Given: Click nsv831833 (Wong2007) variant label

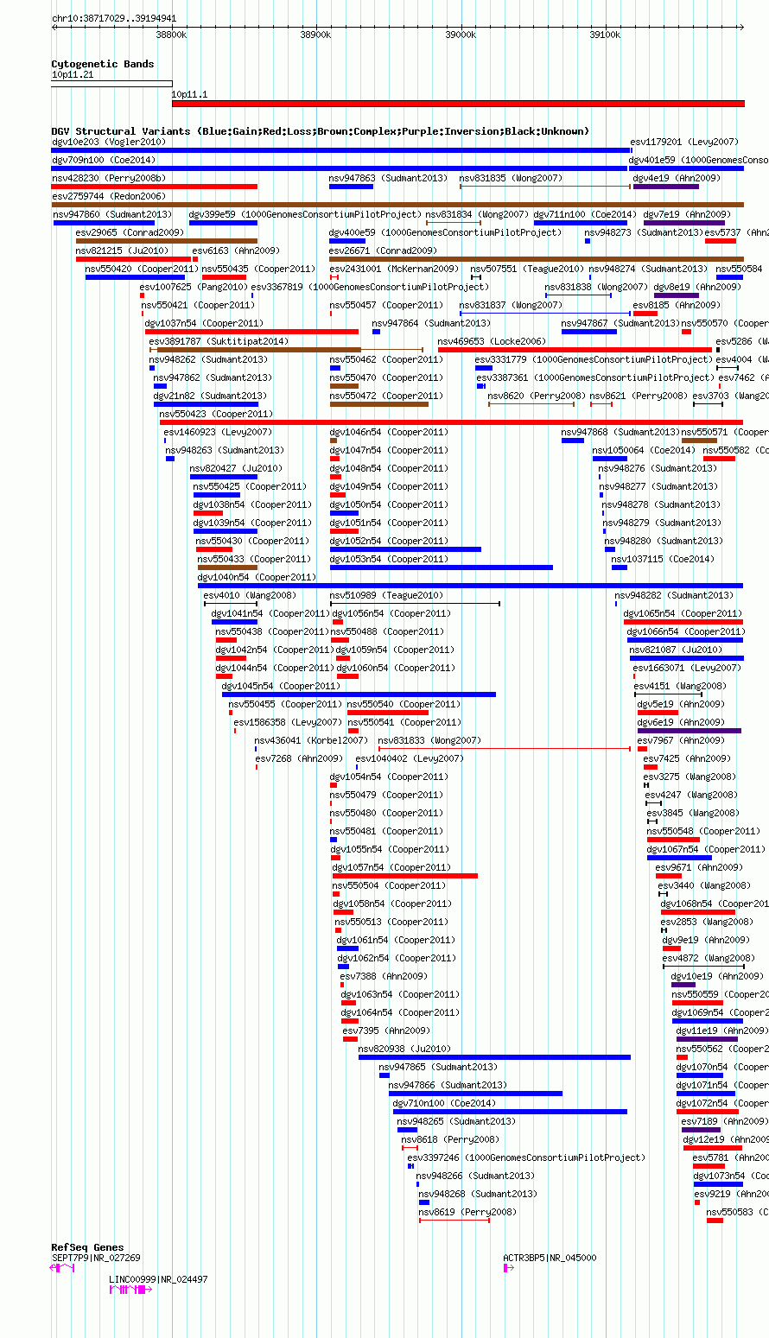Looking at the screenshot, I should [429, 740].
